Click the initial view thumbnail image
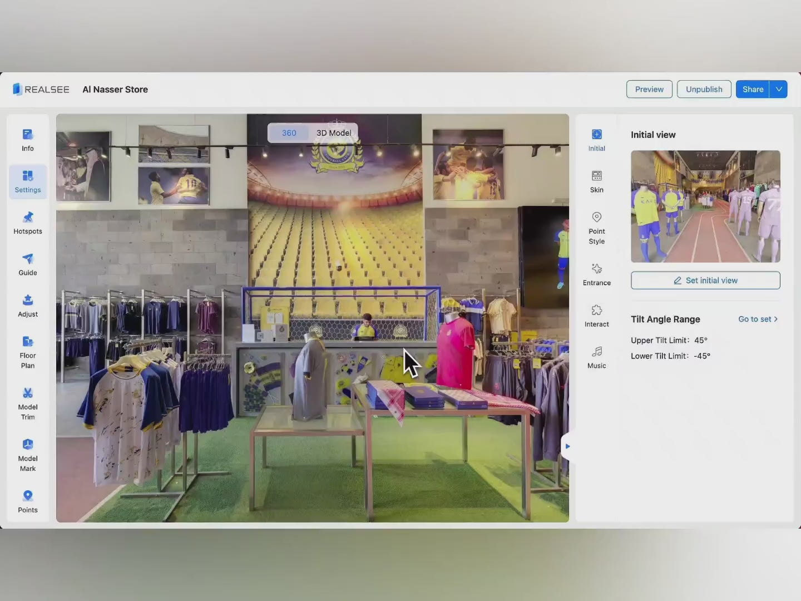The height and width of the screenshot is (601, 801). (x=705, y=206)
